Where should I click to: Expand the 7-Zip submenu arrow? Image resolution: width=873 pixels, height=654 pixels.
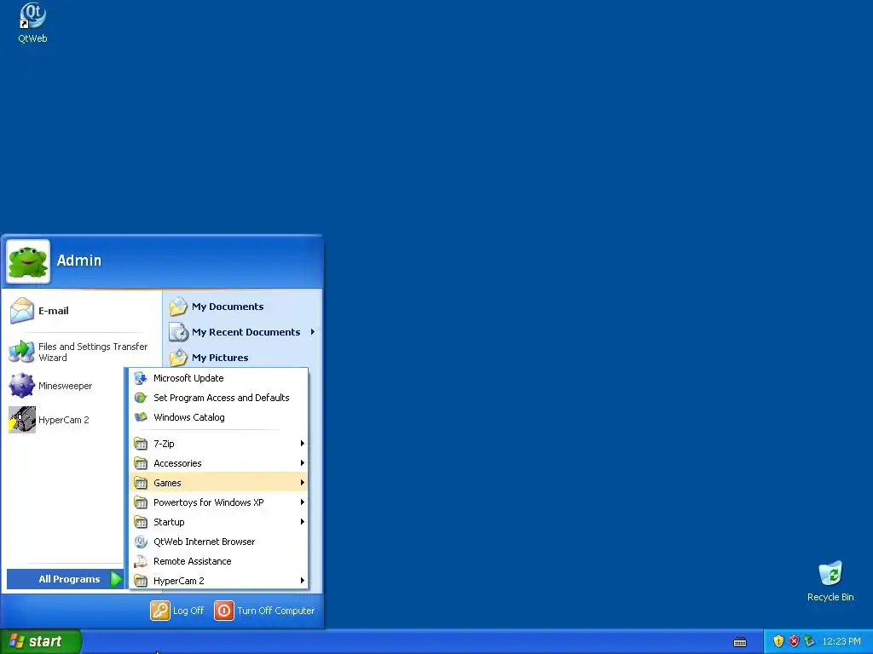[x=303, y=443]
